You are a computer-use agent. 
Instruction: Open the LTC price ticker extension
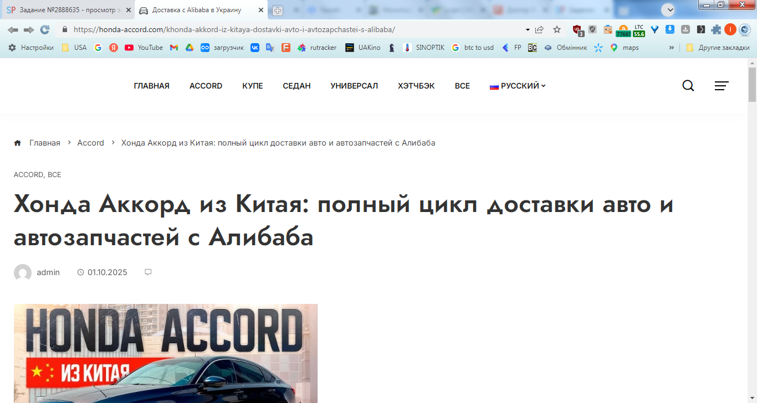pos(639,30)
